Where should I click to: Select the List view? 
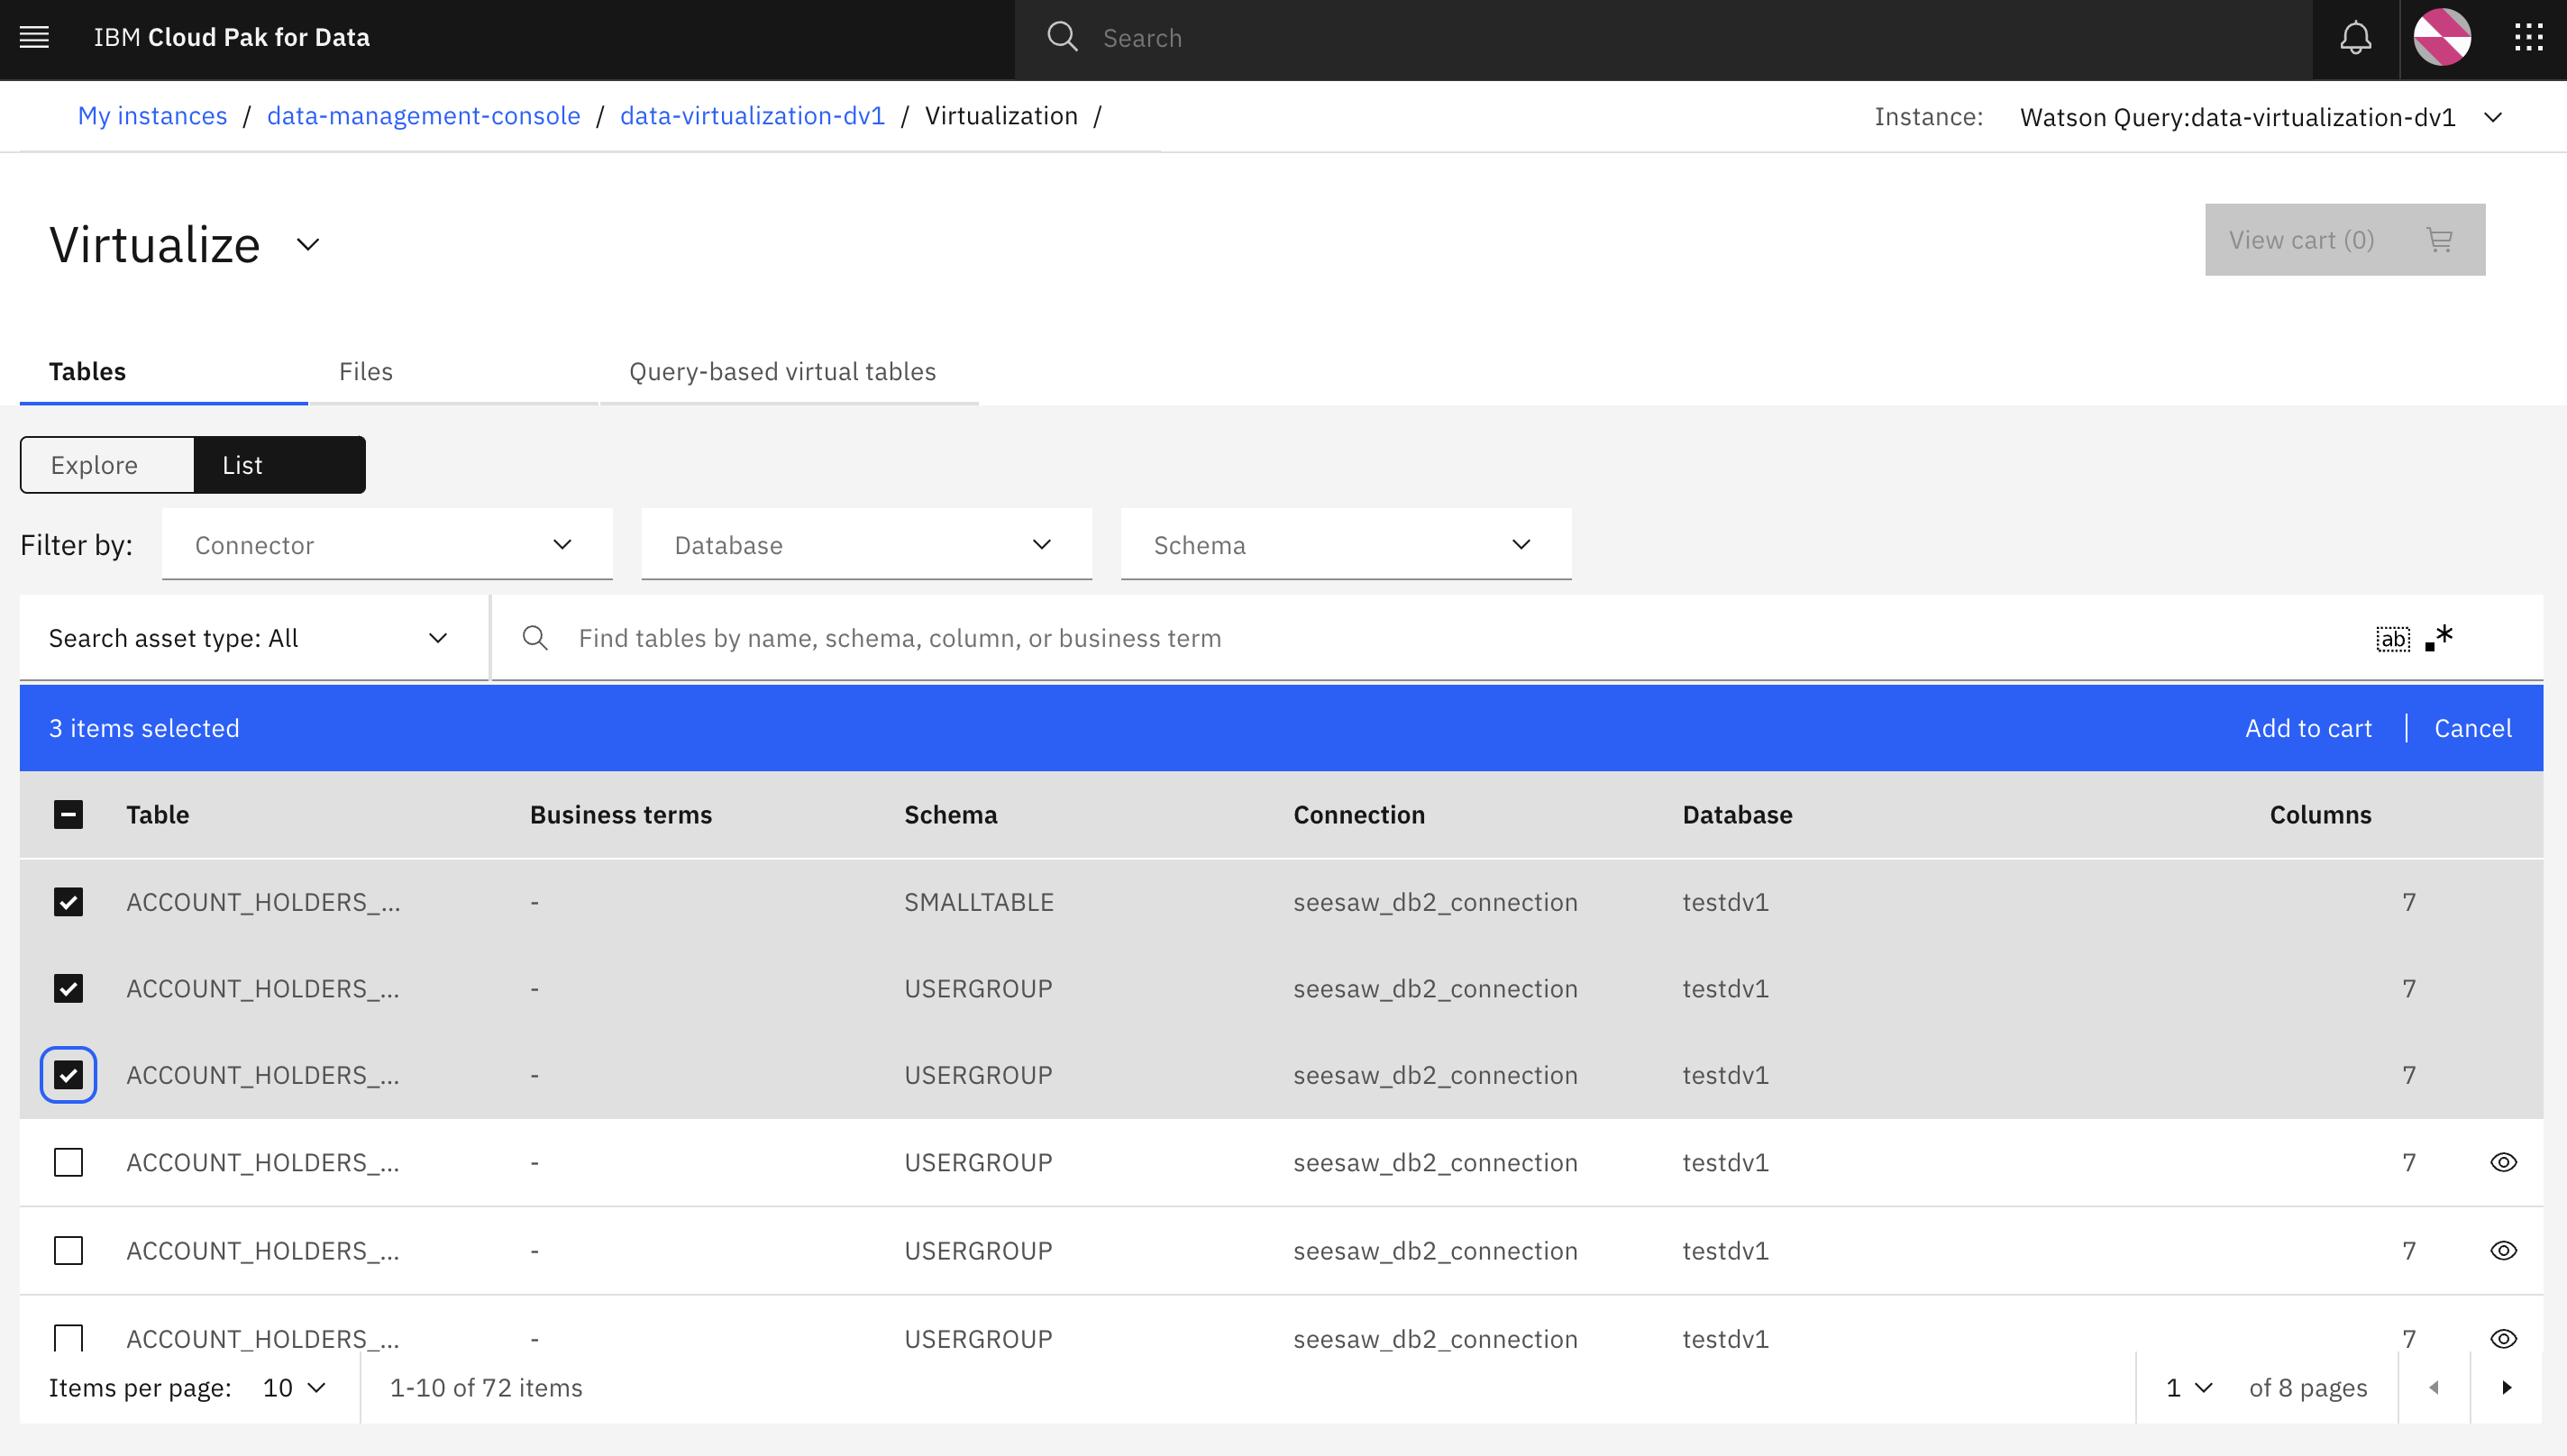click(x=280, y=465)
